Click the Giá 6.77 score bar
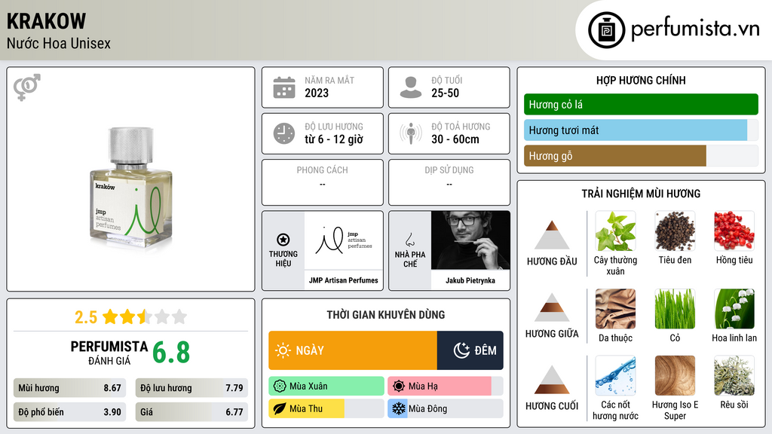This screenshot has height=434, width=772. [x=191, y=412]
